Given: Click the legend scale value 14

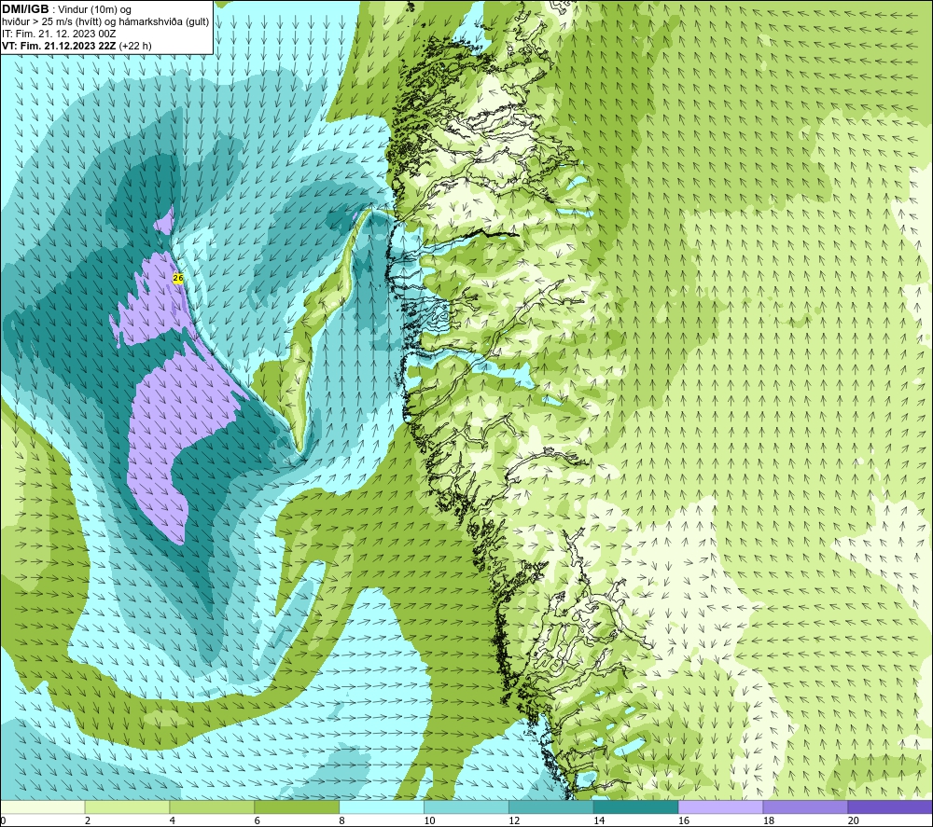Looking at the screenshot, I should [599, 821].
